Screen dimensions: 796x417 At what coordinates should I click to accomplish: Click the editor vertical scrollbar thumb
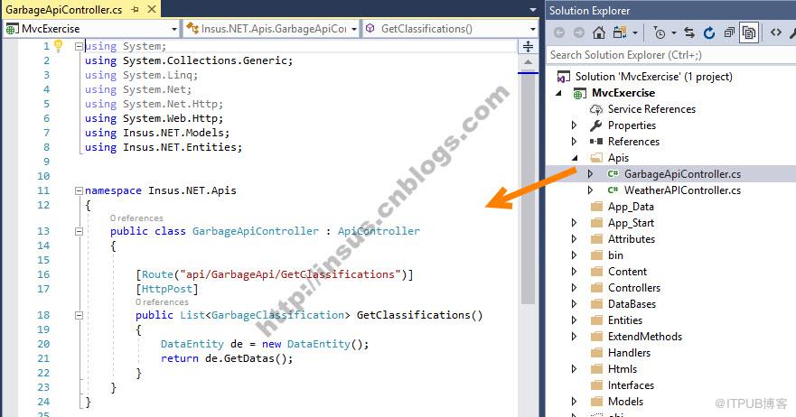click(528, 188)
